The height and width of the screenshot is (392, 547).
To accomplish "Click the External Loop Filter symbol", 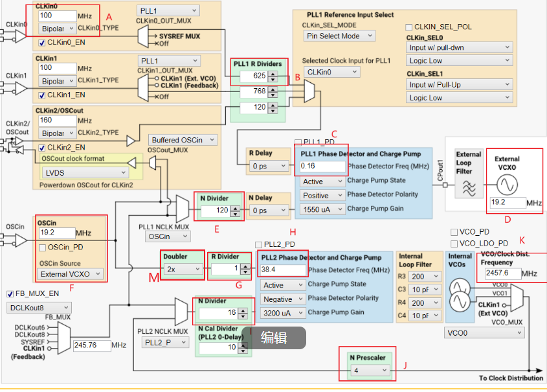I will [x=469, y=188].
